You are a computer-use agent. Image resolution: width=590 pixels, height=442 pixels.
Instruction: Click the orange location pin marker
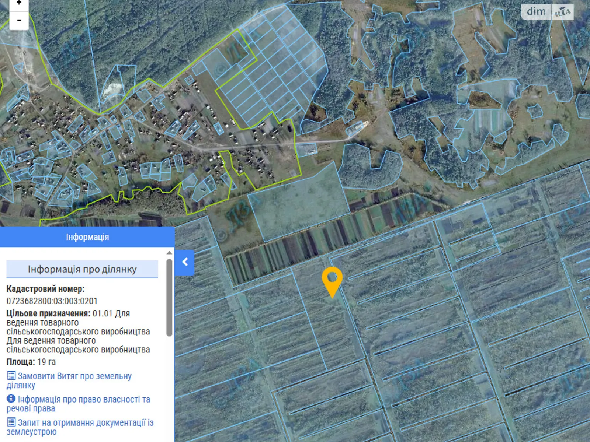[x=332, y=279]
